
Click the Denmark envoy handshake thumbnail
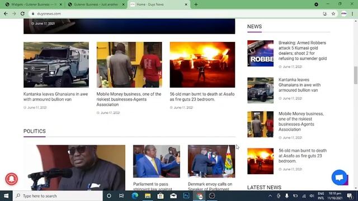coord(211,161)
